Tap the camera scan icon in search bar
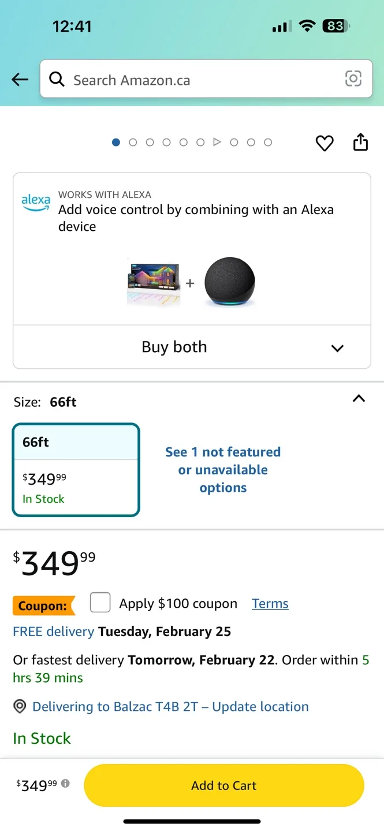Screen dimensions: 384x831 point(353,79)
